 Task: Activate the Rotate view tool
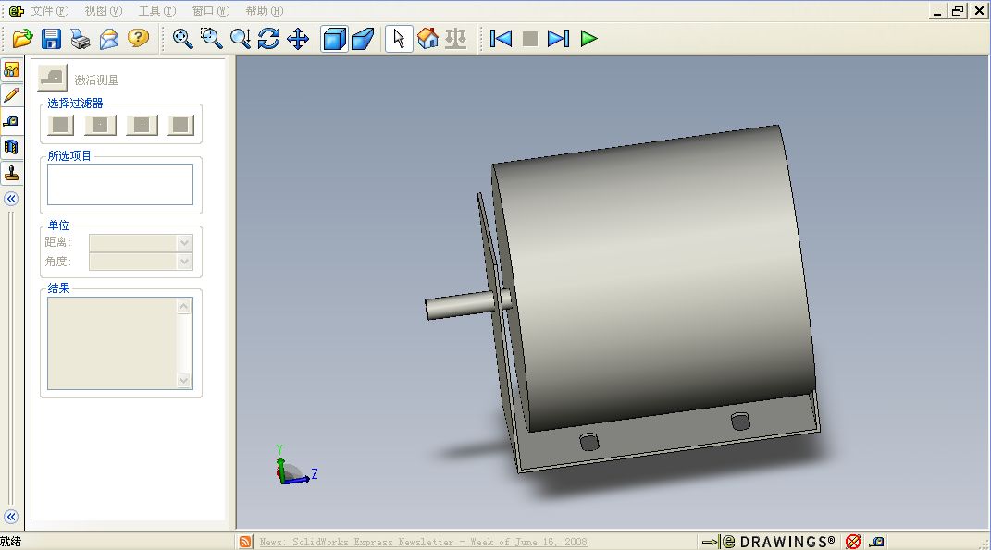click(x=268, y=39)
